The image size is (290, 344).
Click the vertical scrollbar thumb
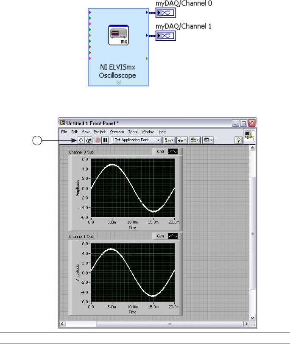point(253,233)
